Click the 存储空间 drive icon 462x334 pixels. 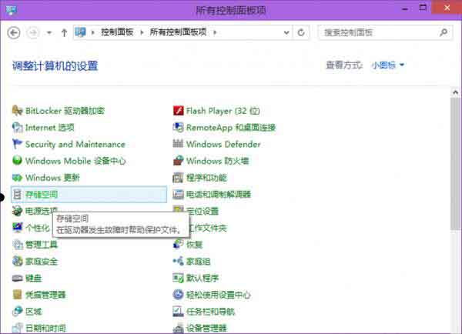[18, 195]
